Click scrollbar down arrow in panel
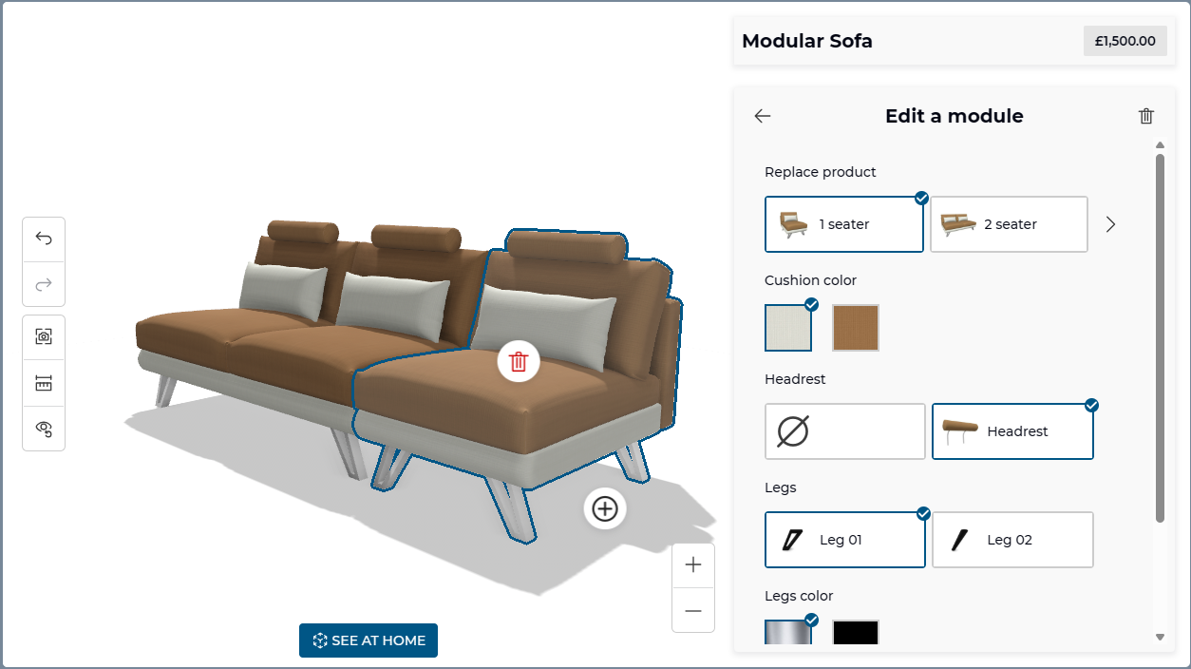This screenshot has height=669, width=1191. 1160,637
